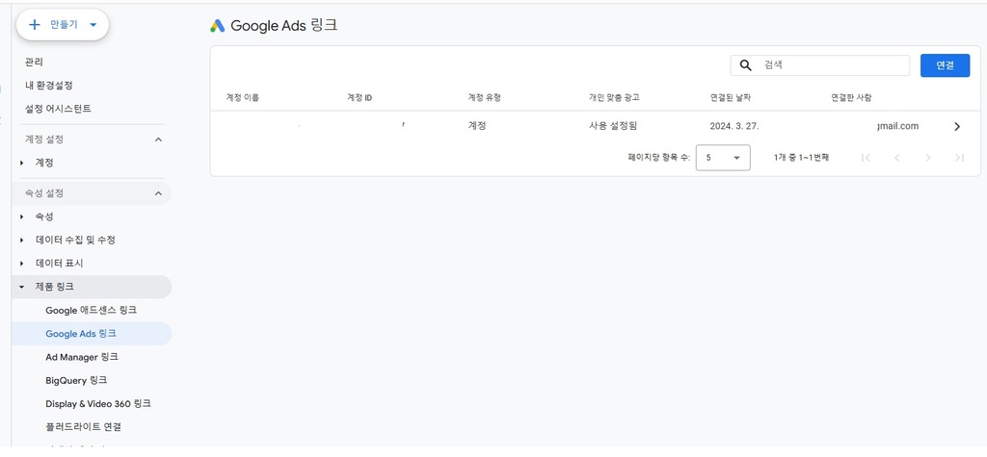Click the 계정 ID column header

pos(360,97)
